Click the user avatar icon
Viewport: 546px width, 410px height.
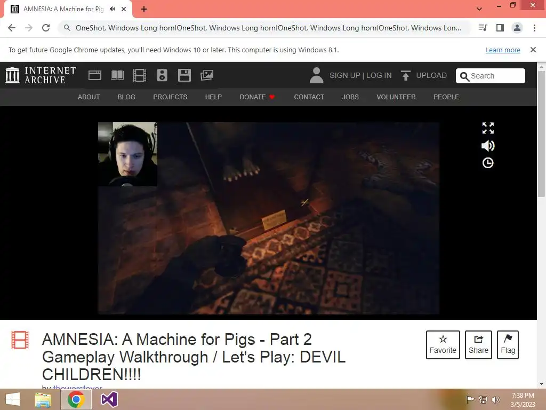click(x=316, y=75)
